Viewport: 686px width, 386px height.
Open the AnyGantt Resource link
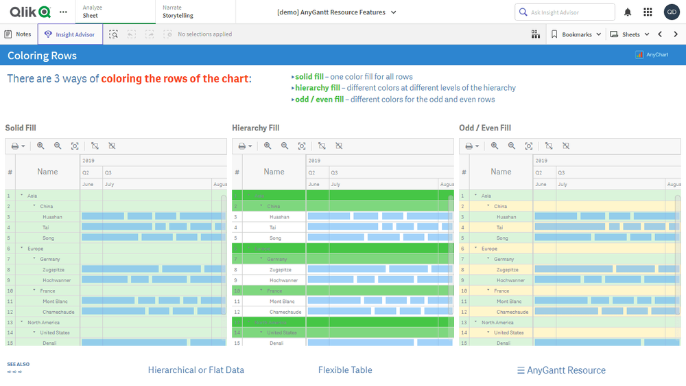click(x=561, y=370)
